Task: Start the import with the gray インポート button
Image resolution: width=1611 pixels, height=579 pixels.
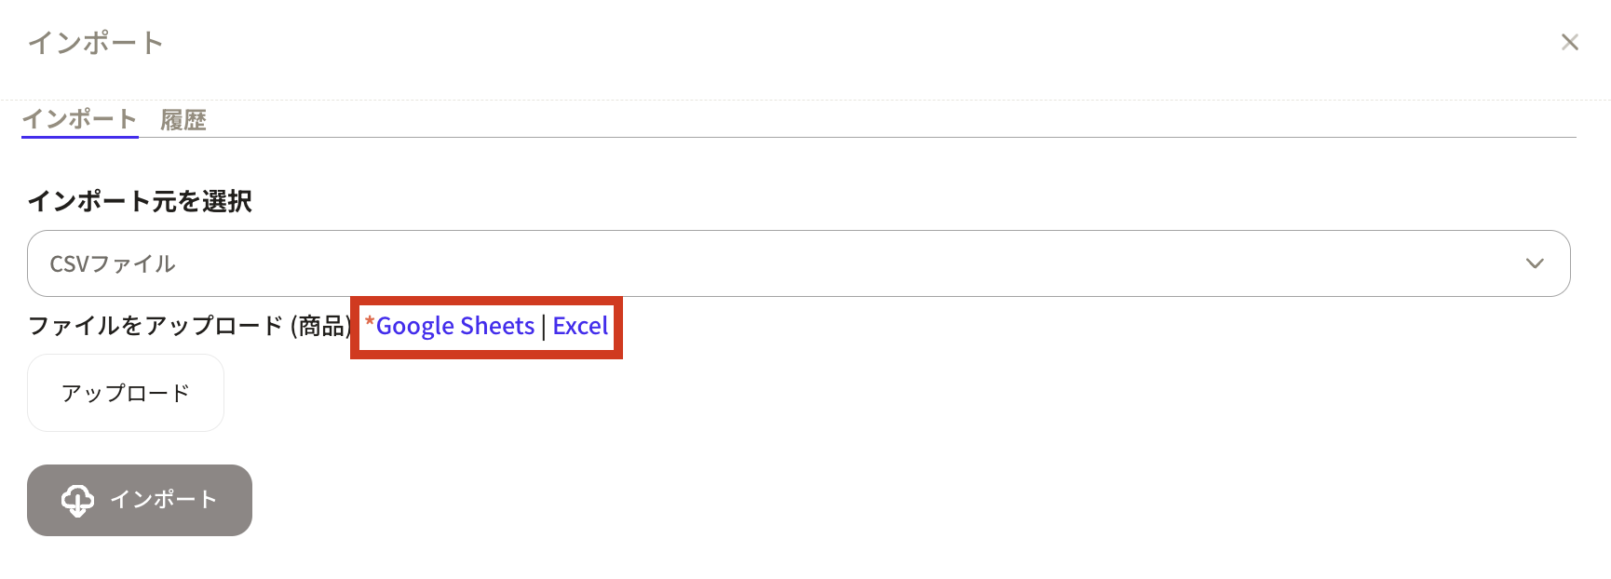Action: tap(140, 500)
